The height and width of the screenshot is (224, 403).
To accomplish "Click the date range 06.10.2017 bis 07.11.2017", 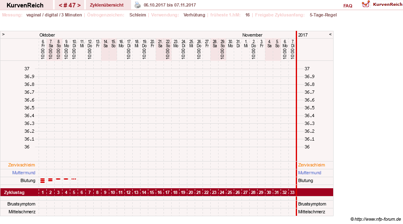I will [x=170, y=5].
